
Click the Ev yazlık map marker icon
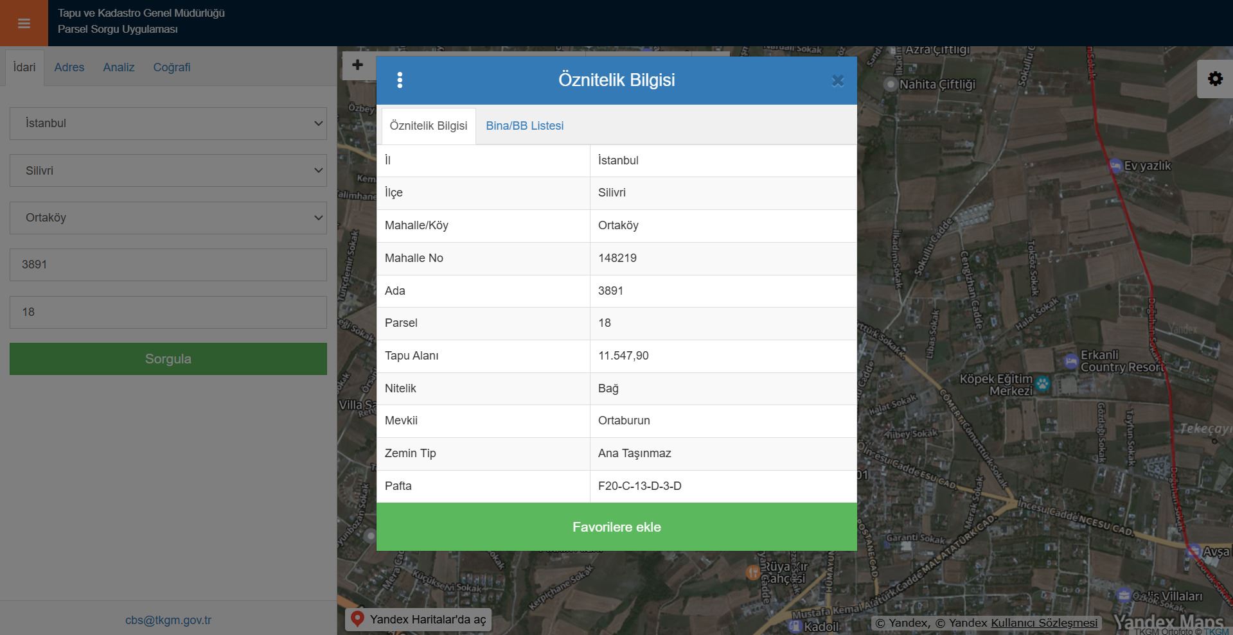pyautogui.click(x=1115, y=166)
